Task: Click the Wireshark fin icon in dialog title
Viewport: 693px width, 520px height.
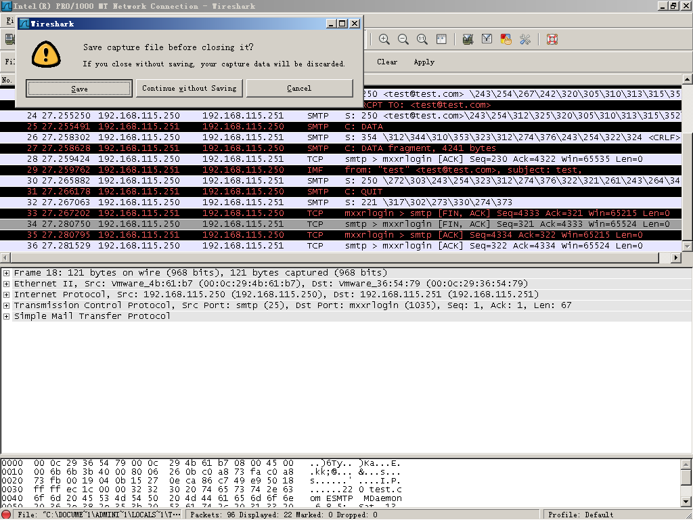Action: [24, 24]
